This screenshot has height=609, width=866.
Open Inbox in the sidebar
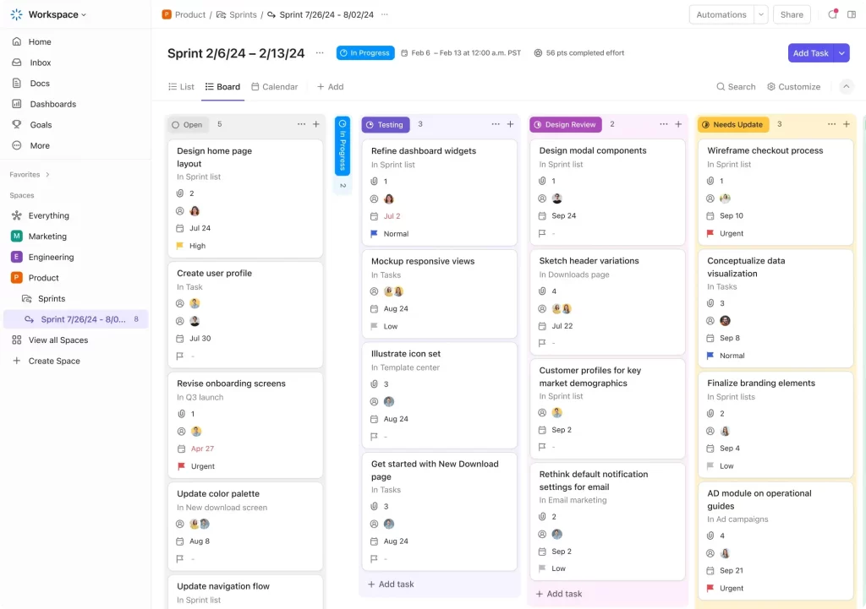41,63
